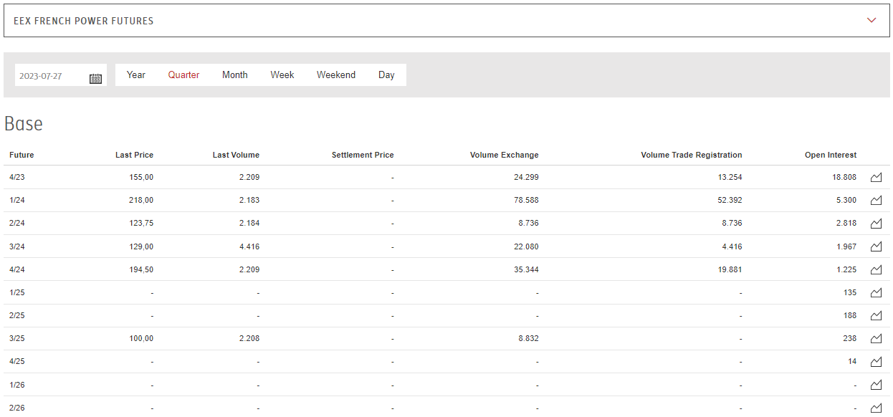Click open interest 1.967
The height and width of the screenshot is (417, 893).
coord(846,246)
